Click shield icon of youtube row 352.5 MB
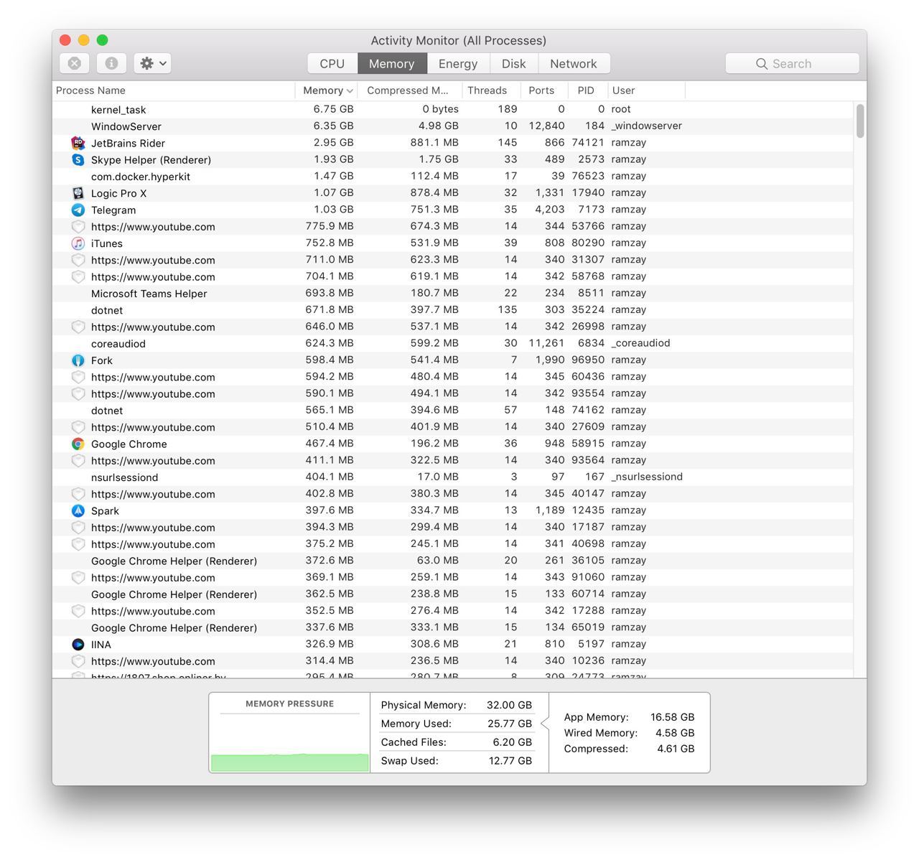 click(78, 611)
